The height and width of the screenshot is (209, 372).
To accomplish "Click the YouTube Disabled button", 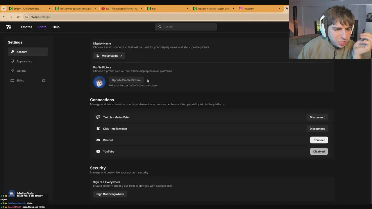I will click(319, 152).
